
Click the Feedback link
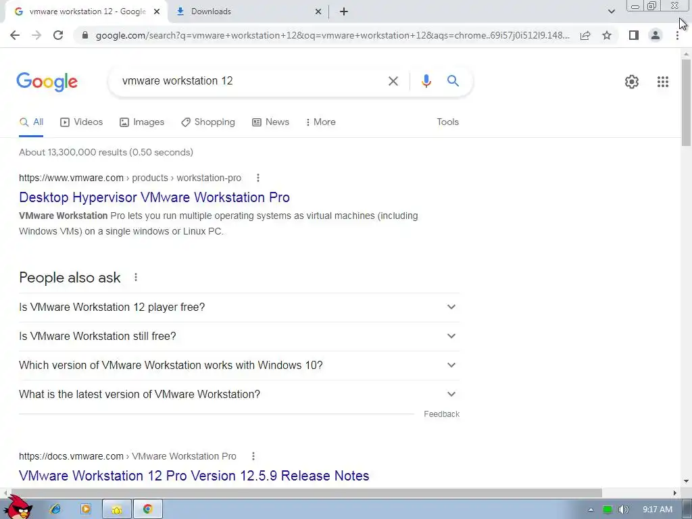(441, 414)
